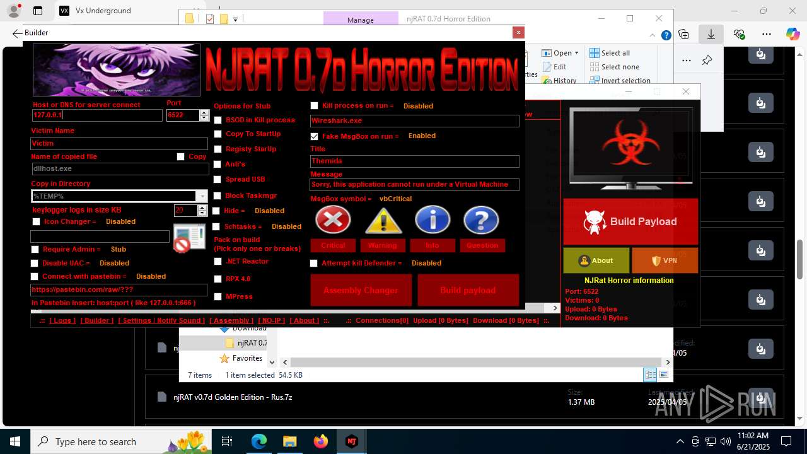Switch Explorer to details view
Image resolution: width=807 pixels, height=454 pixels.
[650, 375]
